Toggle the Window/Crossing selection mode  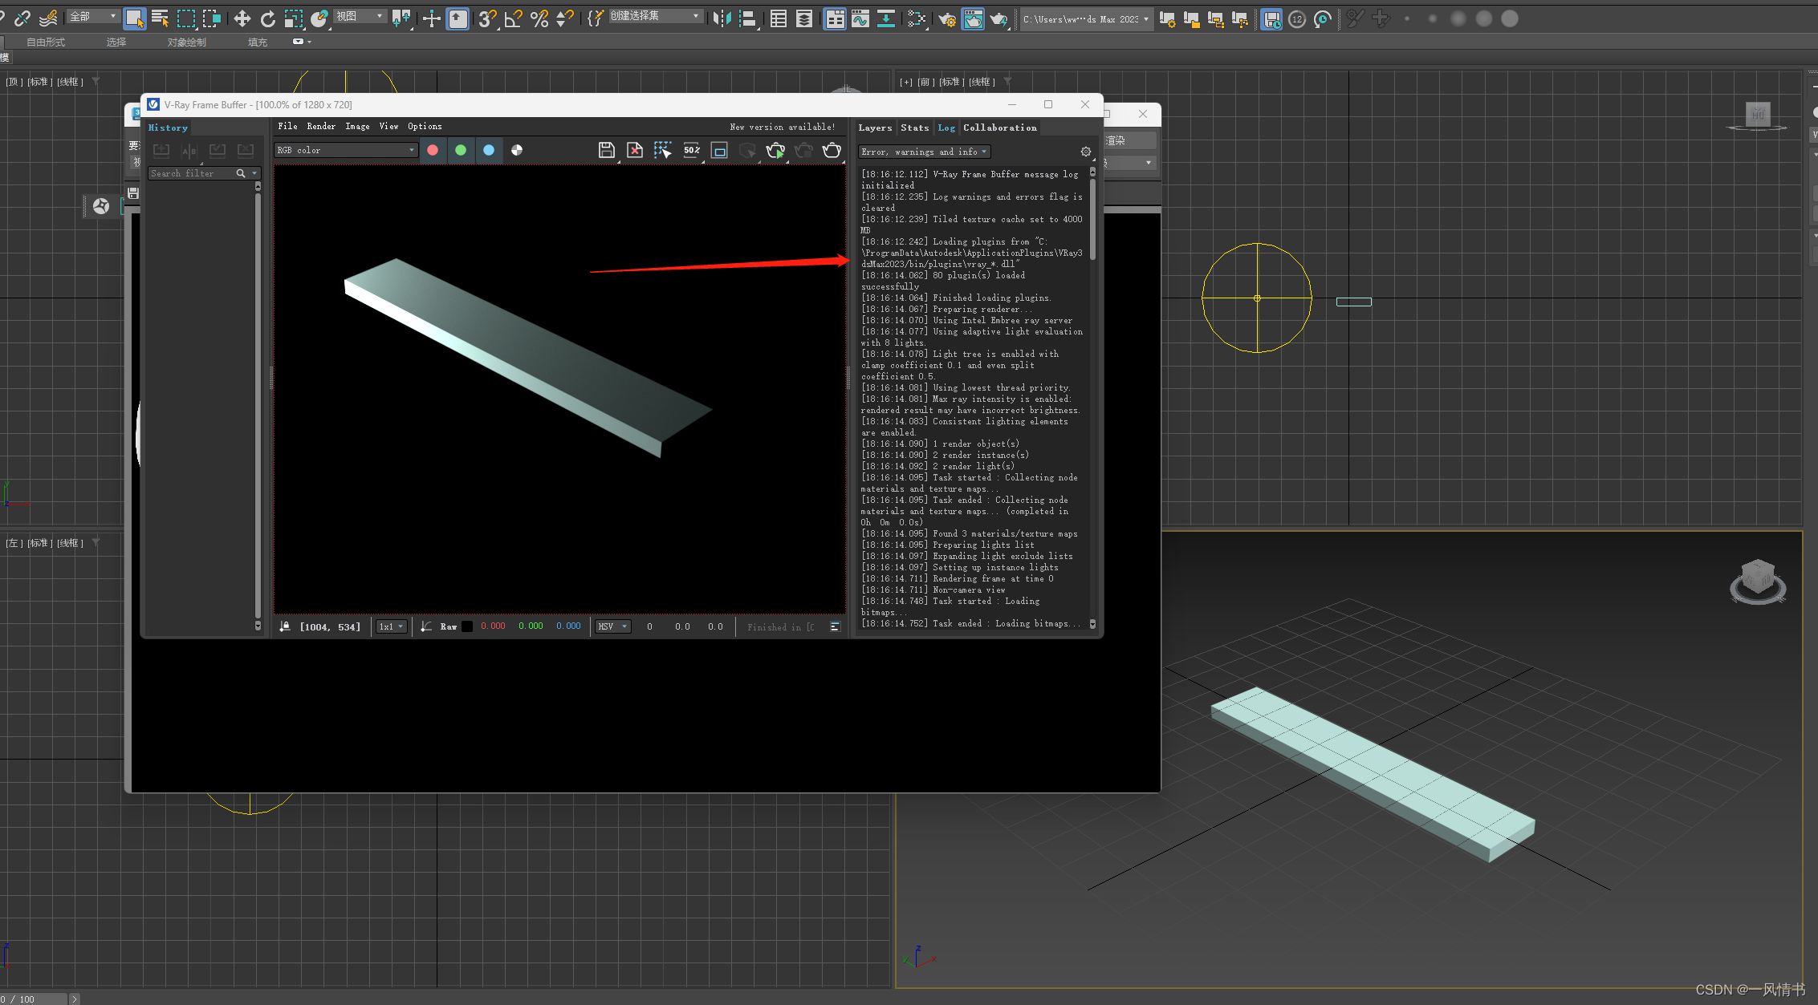click(212, 18)
